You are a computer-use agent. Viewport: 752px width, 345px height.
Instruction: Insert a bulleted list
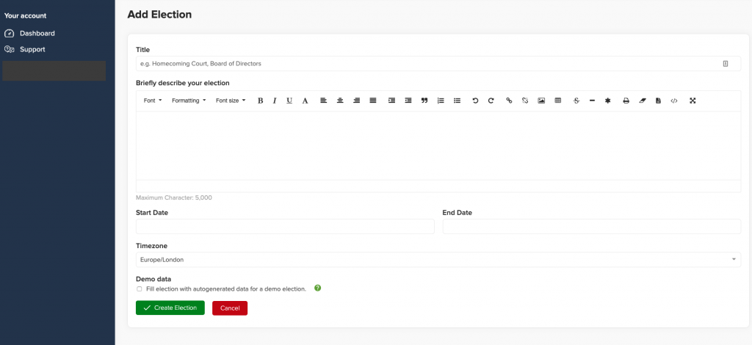coord(457,101)
